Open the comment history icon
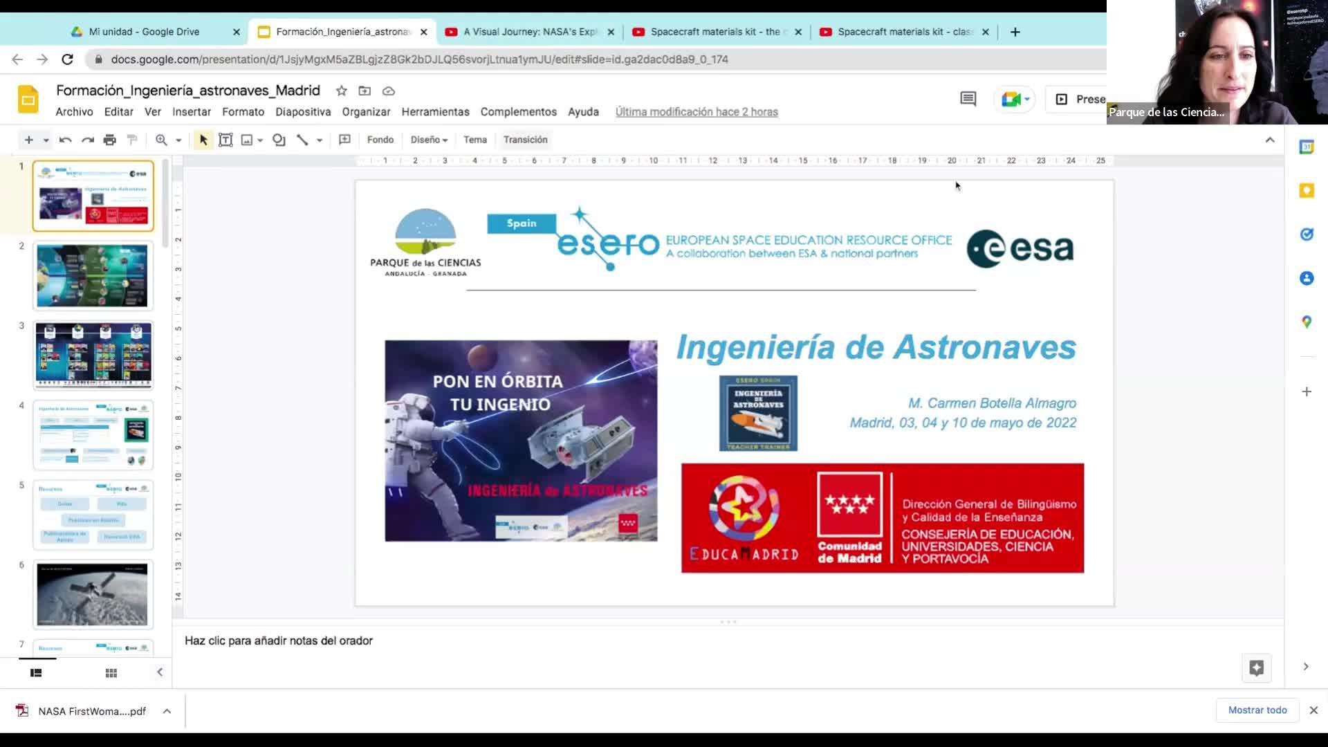This screenshot has width=1328, height=747. [968, 99]
